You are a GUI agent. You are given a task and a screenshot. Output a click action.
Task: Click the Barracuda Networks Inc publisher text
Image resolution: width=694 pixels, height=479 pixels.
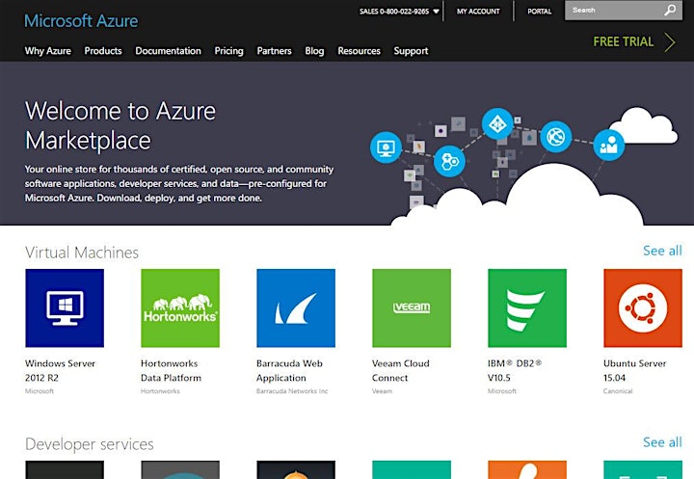point(292,391)
